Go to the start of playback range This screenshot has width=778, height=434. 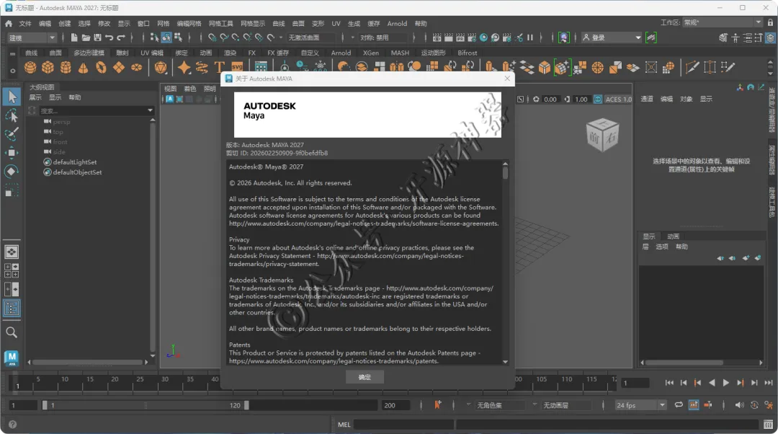click(669, 382)
